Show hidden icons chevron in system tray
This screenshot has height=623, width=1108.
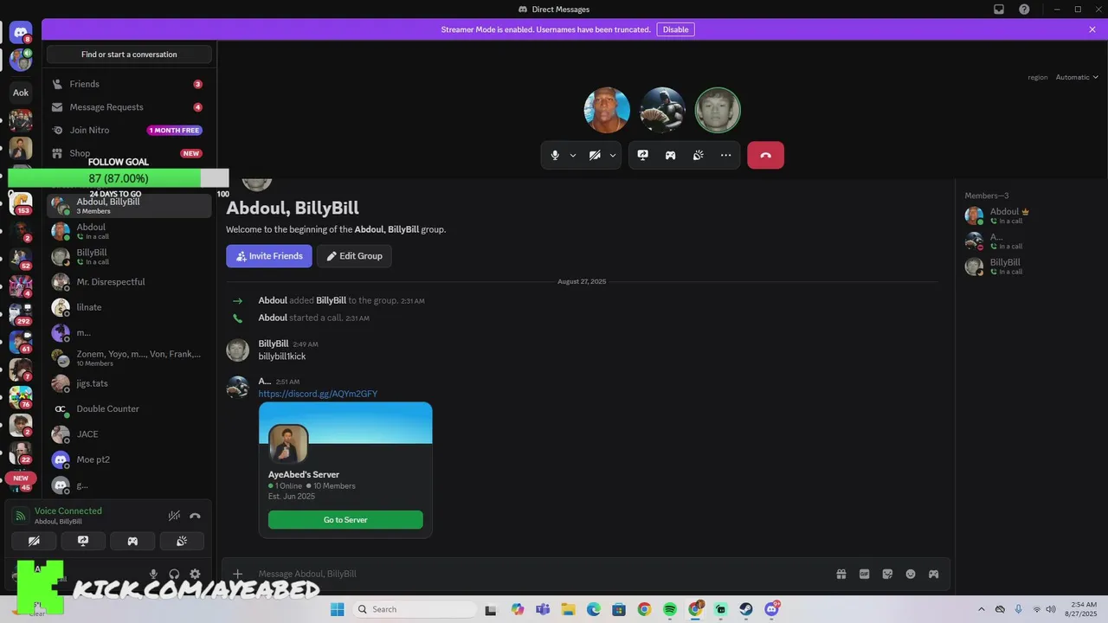point(981,609)
